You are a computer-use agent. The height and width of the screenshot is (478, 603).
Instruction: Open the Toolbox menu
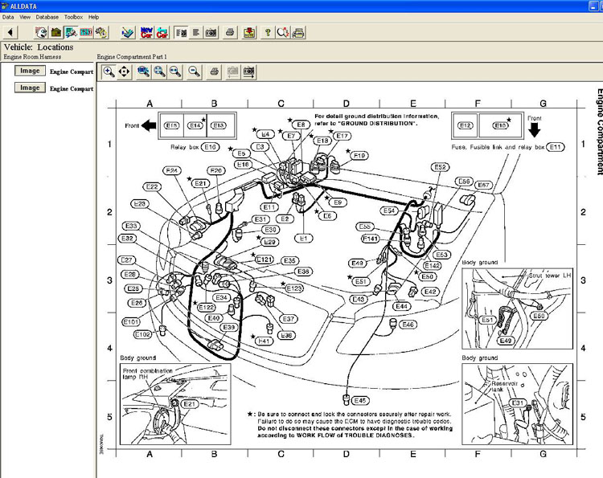point(73,17)
